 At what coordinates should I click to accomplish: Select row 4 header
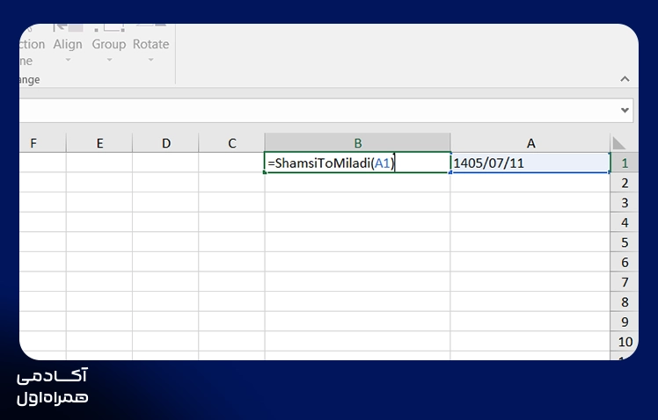(625, 222)
